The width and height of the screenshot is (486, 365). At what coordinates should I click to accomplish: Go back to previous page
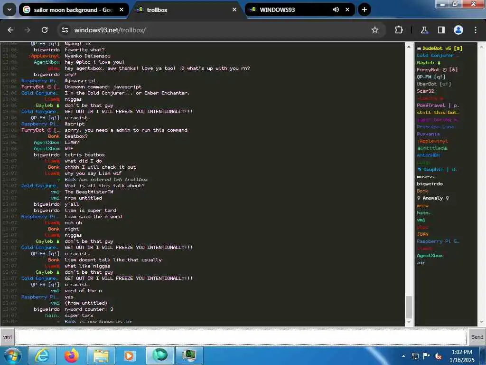click(x=10, y=30)
